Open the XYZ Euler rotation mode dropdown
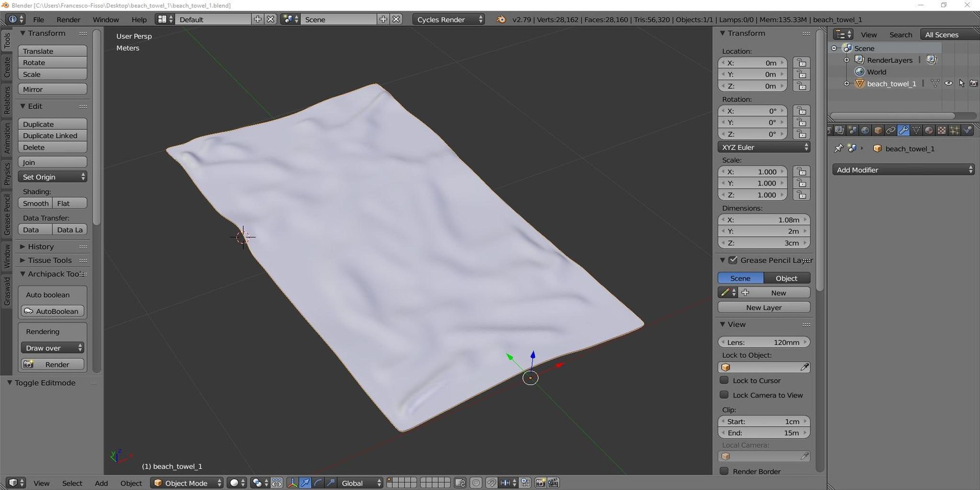Screen dimensions: 980x490 point(764,147)
